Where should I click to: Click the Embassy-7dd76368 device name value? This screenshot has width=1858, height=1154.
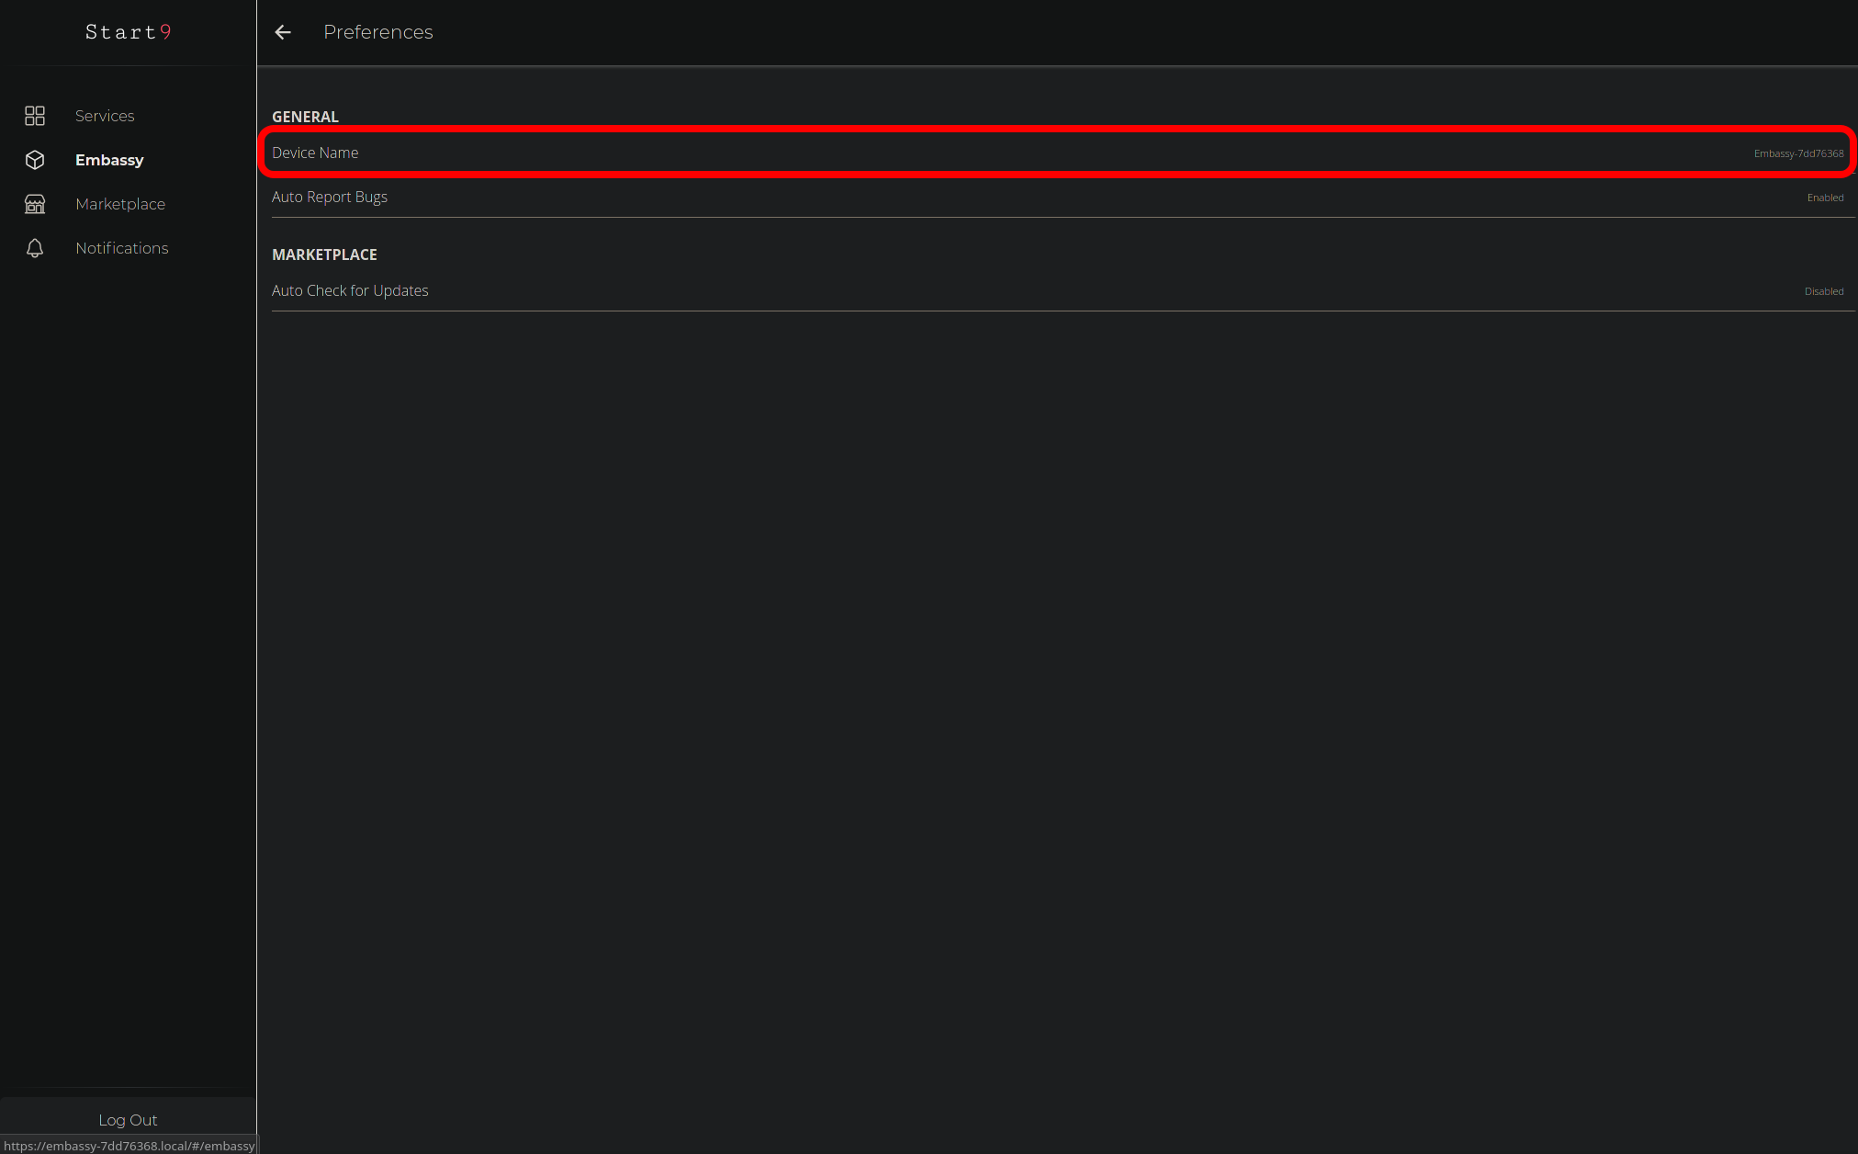click(x=1798, y=153)
